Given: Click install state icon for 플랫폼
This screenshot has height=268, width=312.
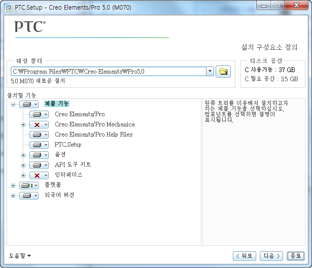Looking at the screenshot, I should click(x=27, y=186).
